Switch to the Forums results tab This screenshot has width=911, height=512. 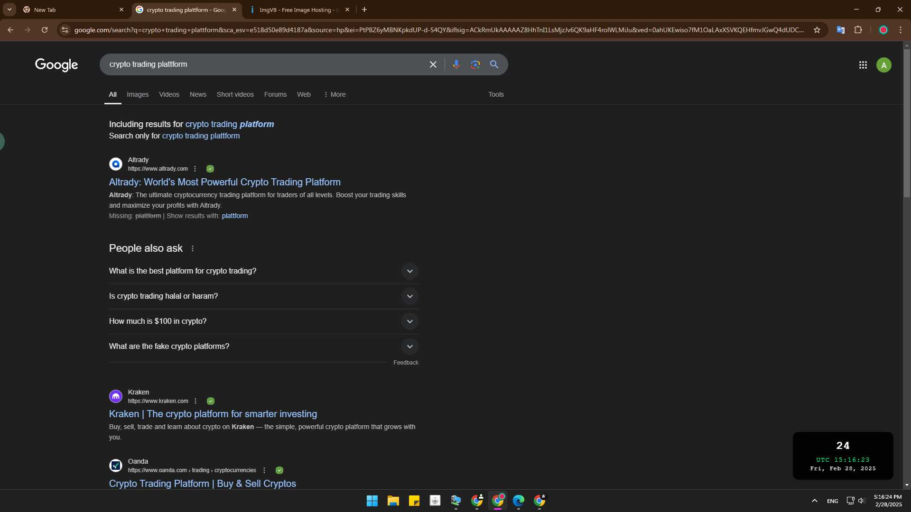275,94
